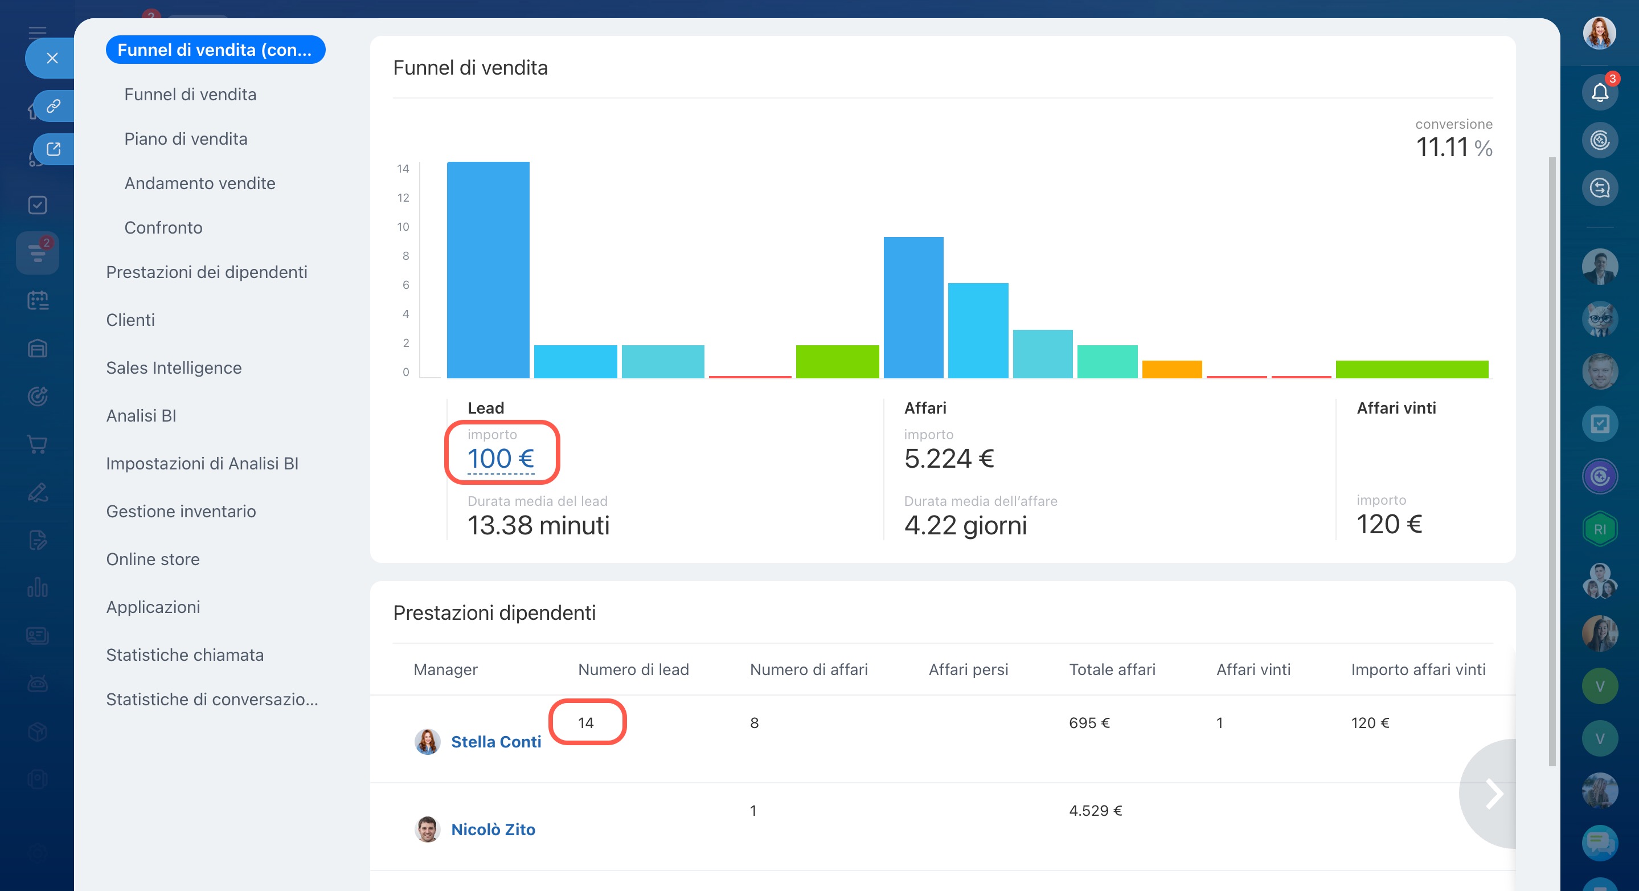The height and width of the screenshot is (891, 1639).
Task: Click the copy link icon
Action: point(54,105)
